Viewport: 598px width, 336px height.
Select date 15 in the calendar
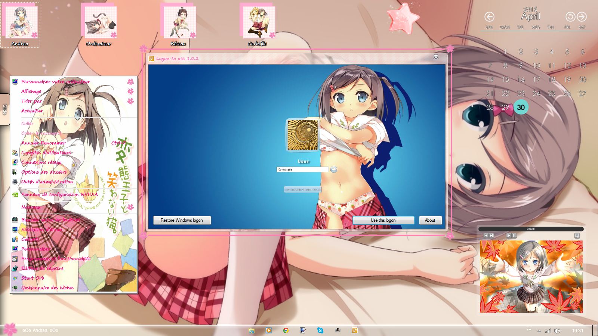pyautogui.click(x=505, y=80)
